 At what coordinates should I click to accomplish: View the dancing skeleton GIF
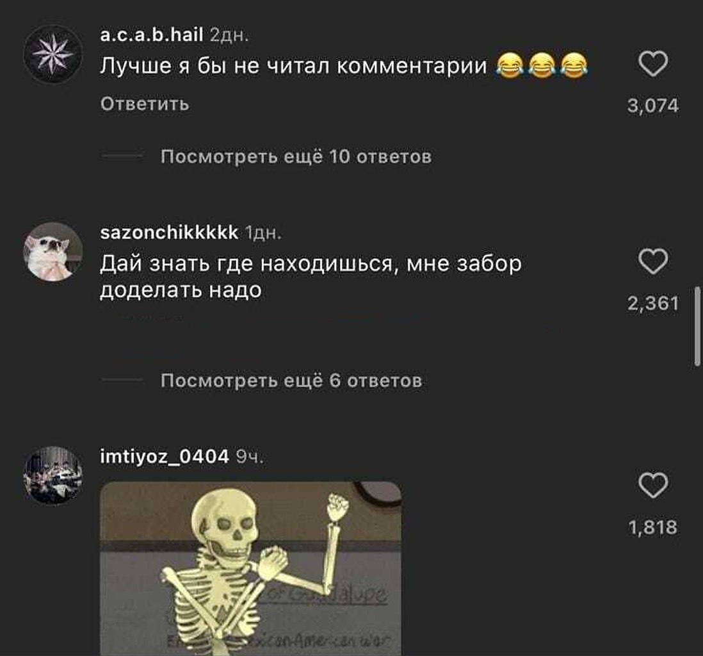(250, 568)
